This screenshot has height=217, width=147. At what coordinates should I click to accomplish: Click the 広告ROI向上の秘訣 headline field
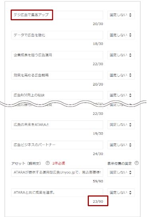click(x=57, y=95)
